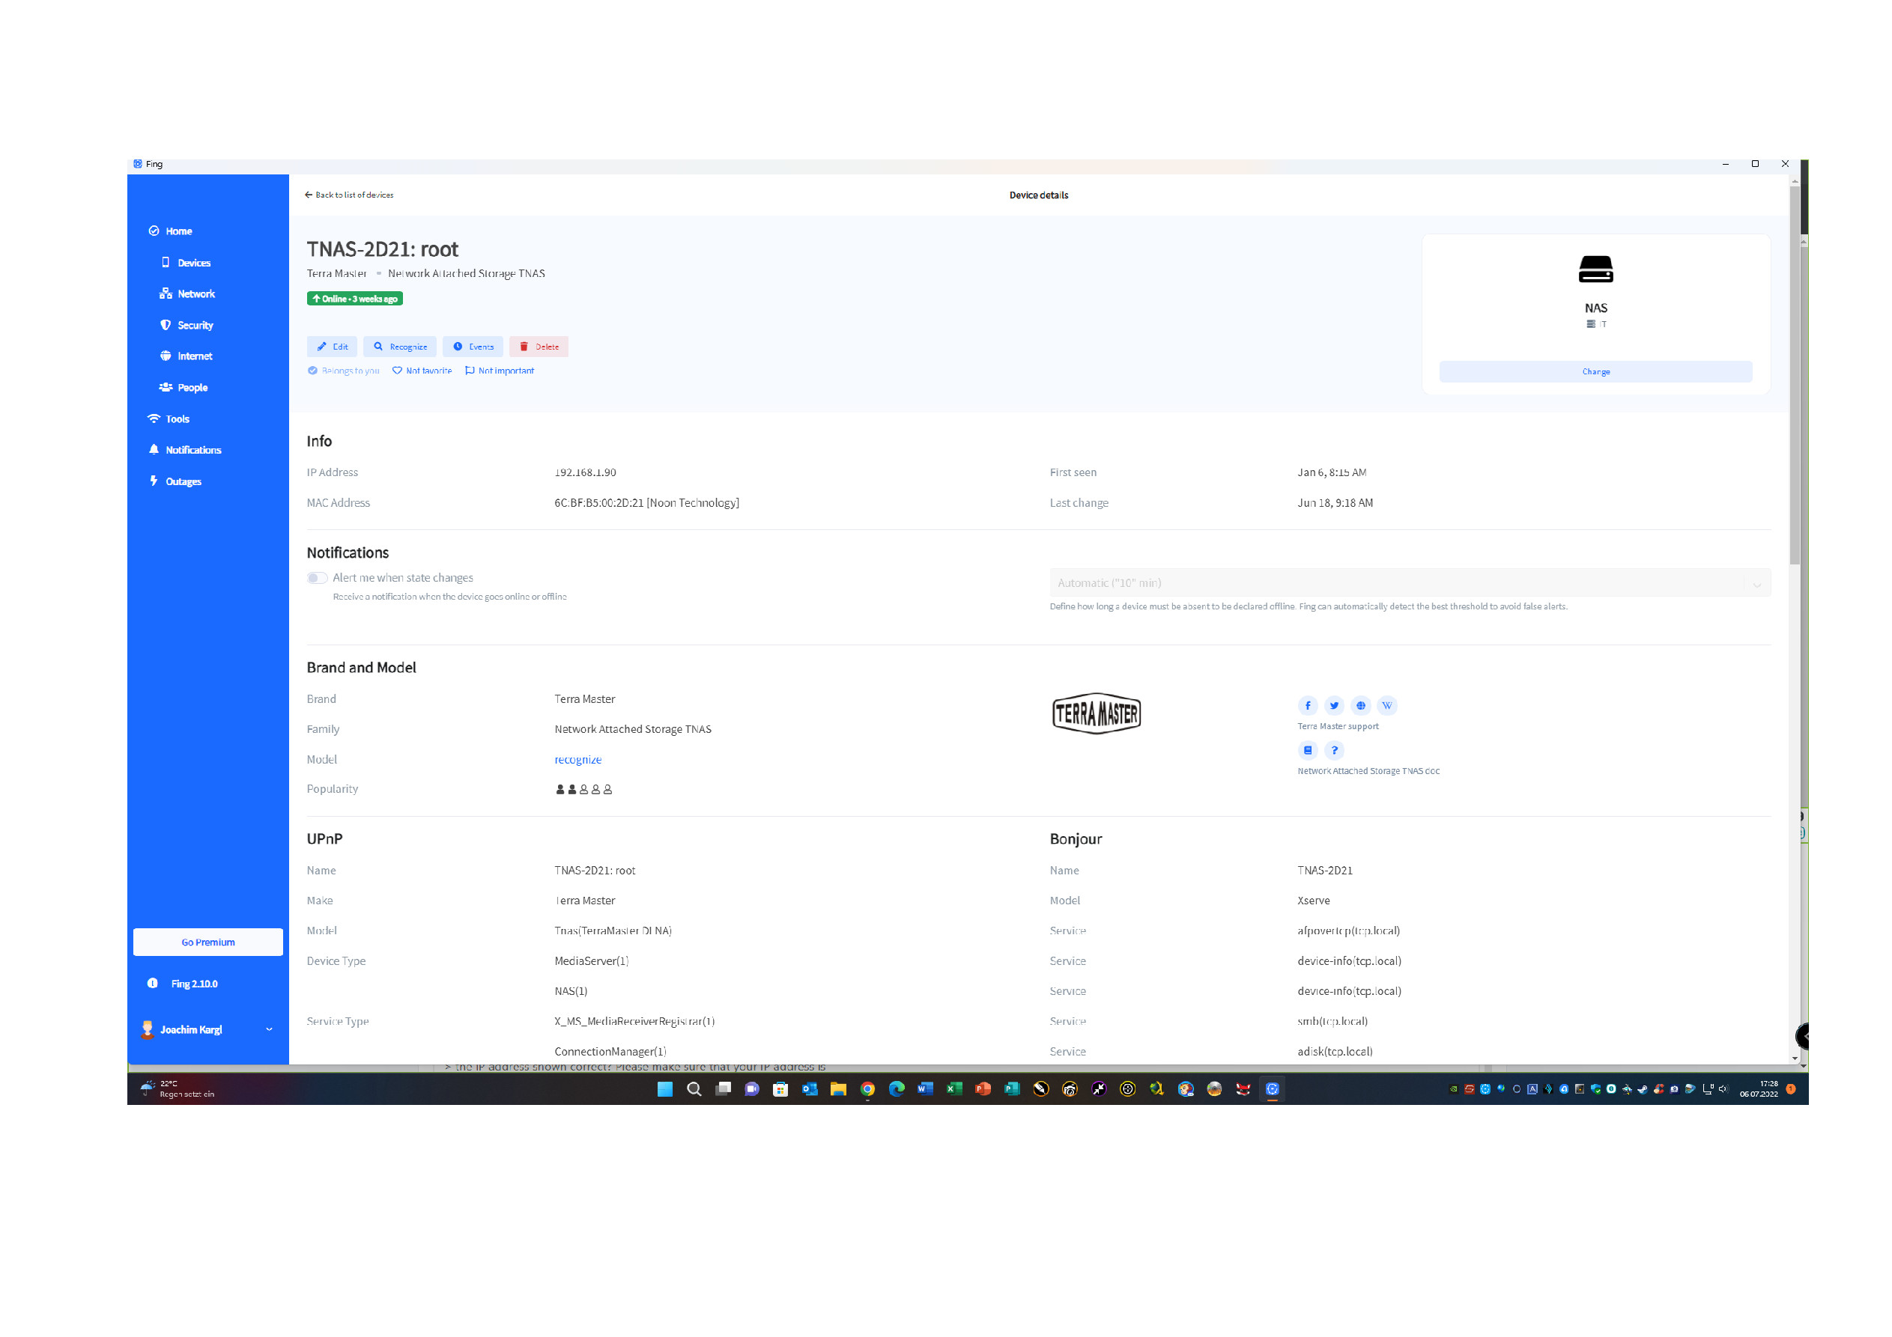The image size is (1892, 1337).
Task: Open Publisher from taskbar
Action: 1012,1089
